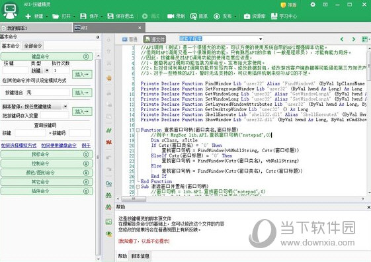The height and width of the screenshot is (262, 371).
Task: Click the Go (go to line) icon
Action: pyautogui.click(x=109, y=183)
